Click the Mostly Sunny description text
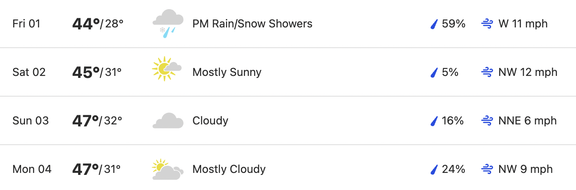The width and height of the screenshot is (576, 190). point(227,72)
